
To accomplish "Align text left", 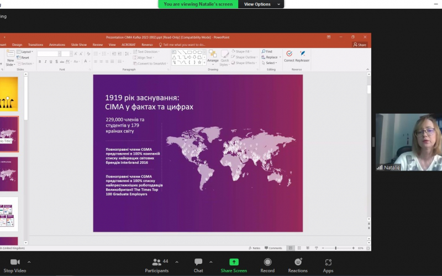I will click(96, 61).
